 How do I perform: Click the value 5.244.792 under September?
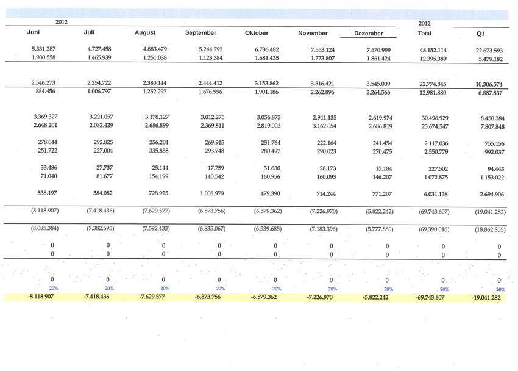[x=211, y=49]
